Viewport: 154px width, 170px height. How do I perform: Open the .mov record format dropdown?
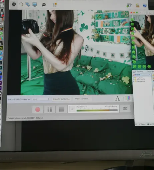click(41, 99)
